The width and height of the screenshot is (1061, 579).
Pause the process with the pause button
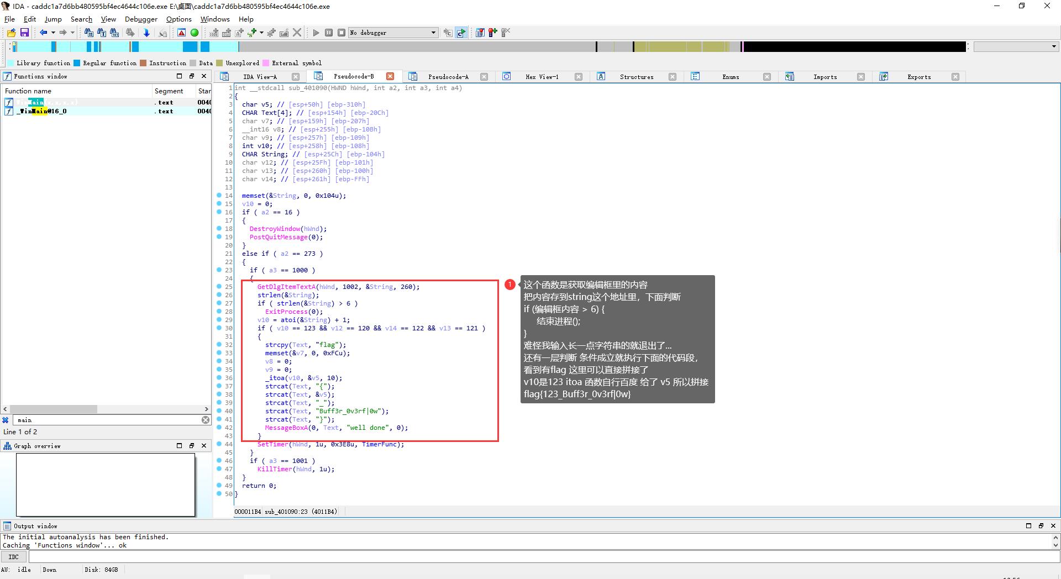coord(329,33)
